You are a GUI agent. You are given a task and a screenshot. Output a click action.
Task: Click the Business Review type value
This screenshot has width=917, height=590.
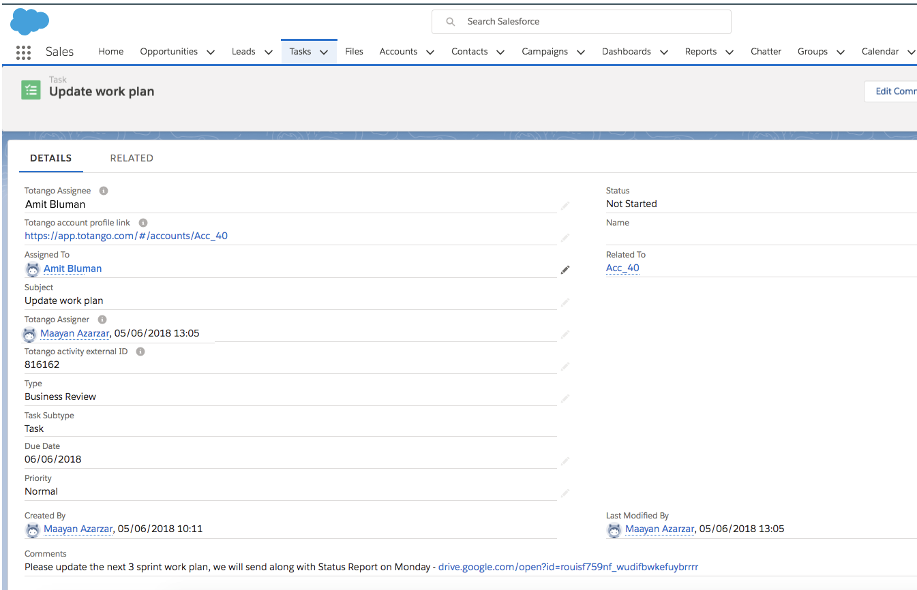(x=60, y=397)
